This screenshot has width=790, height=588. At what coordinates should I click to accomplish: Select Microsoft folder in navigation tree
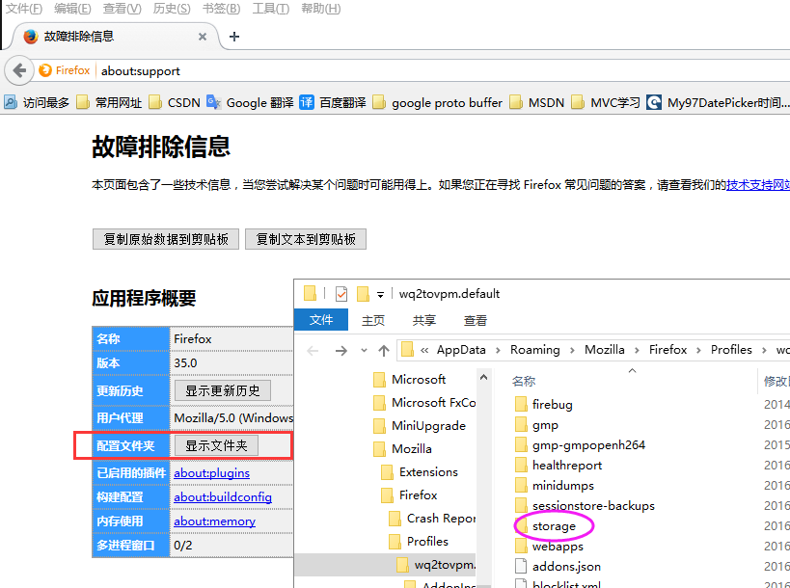[410, 380]
